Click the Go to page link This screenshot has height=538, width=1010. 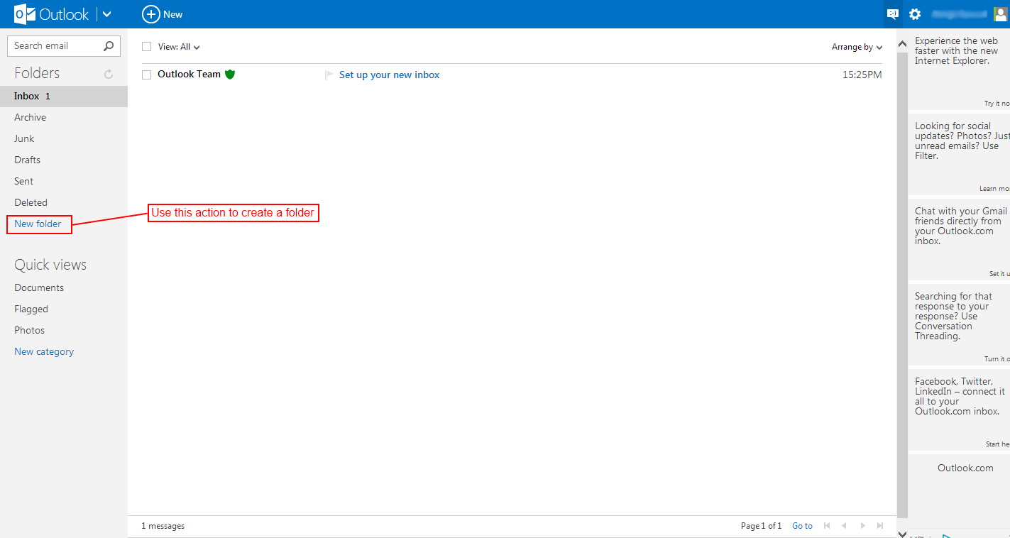[802, 526]
